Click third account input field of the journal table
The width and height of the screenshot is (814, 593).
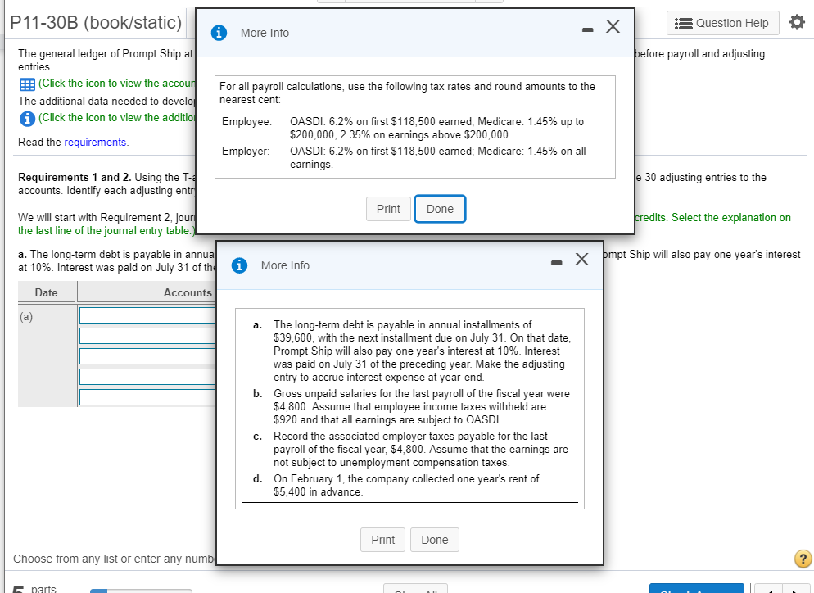[x=148, y=356]
